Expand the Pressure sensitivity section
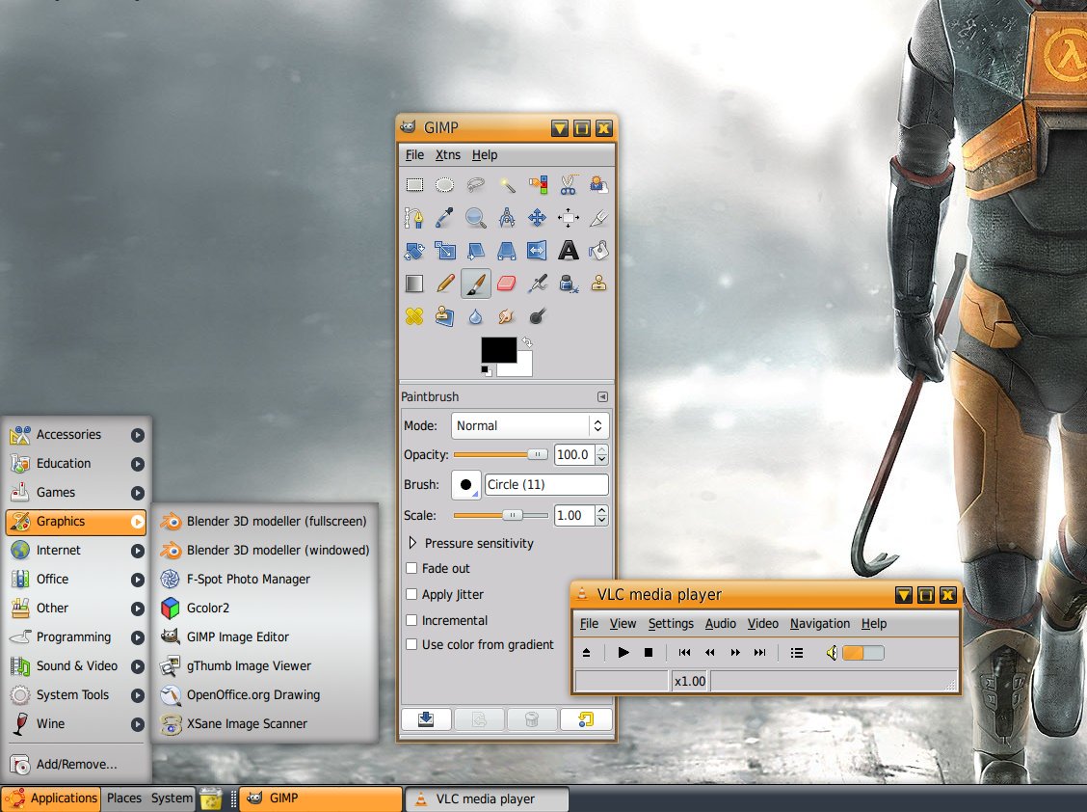Image resolution: width=1087 pixels, height=812 pixels. [x=413, y=543]
